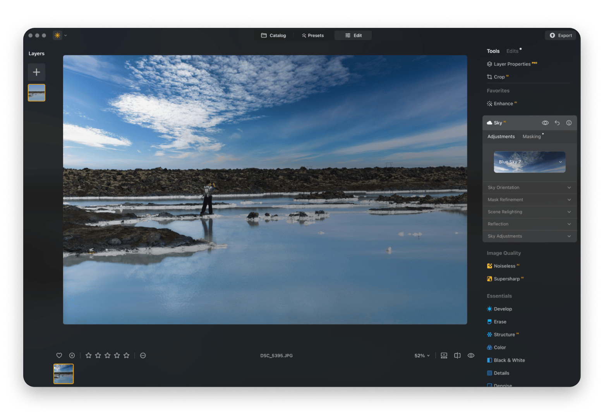Viewport: 604px width, 418px height.
Task: Click the Export button
Action: [x=560, y=35]
